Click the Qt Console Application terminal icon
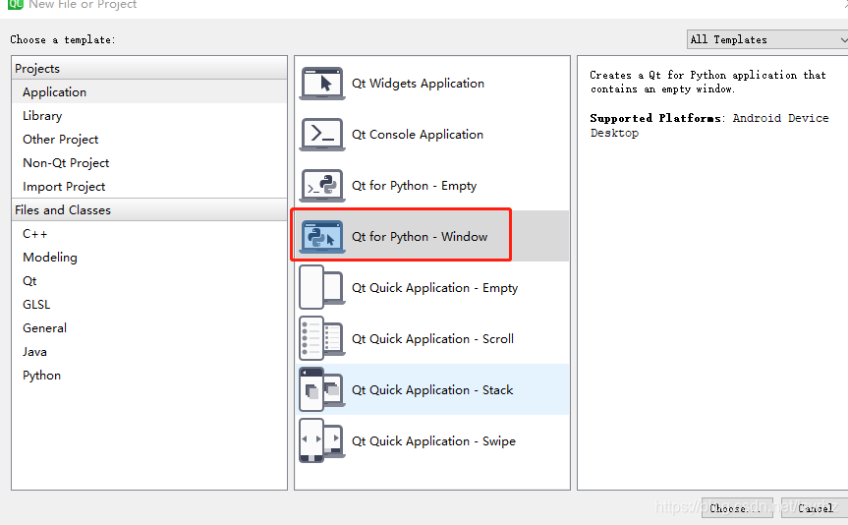 click(x=322, y=135)
